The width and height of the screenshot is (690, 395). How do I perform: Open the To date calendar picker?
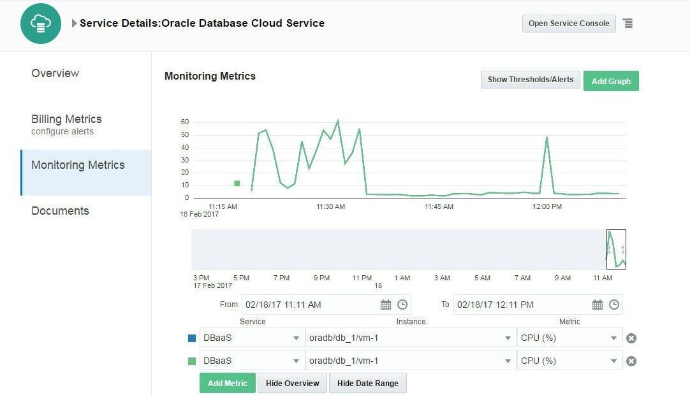[597, 305]
